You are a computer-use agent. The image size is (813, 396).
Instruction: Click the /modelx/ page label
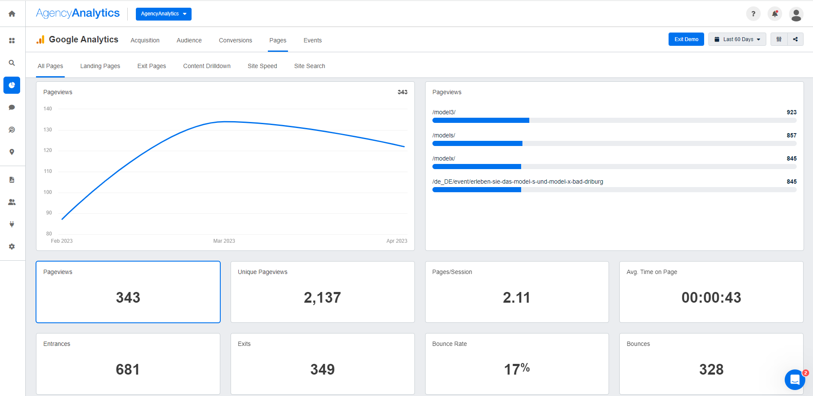click(444, 158)
